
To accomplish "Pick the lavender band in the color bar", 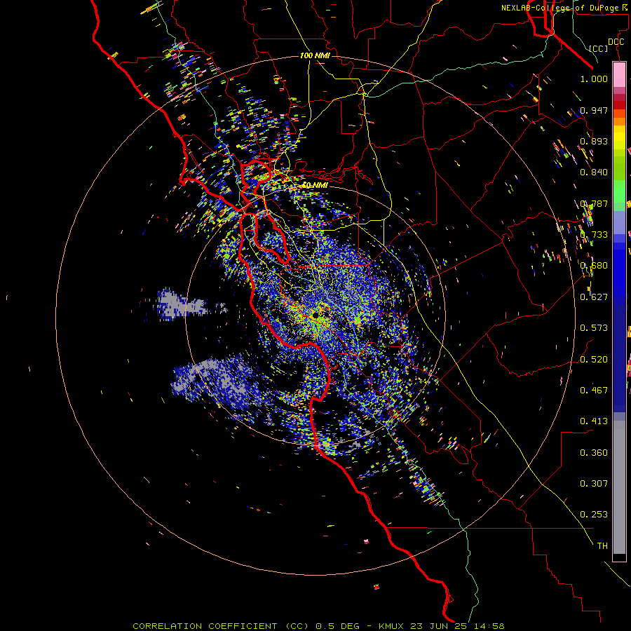I will (619, 222).
